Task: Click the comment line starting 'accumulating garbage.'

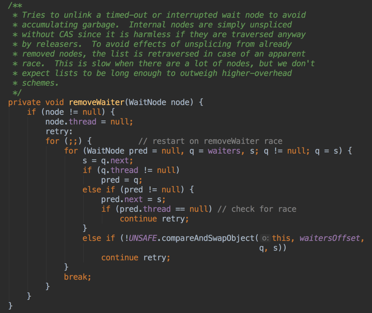Action: tap(152, 25)
